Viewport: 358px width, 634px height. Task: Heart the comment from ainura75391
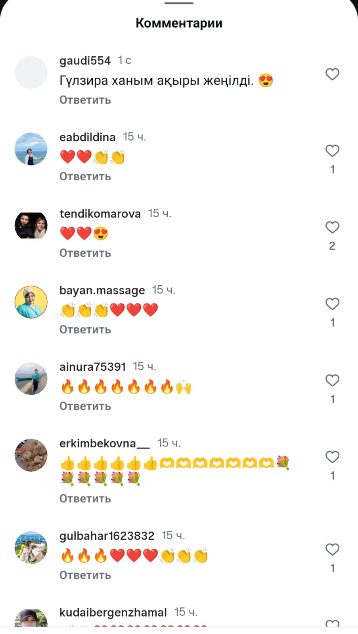pyautogui.click(x=332, y=380)
